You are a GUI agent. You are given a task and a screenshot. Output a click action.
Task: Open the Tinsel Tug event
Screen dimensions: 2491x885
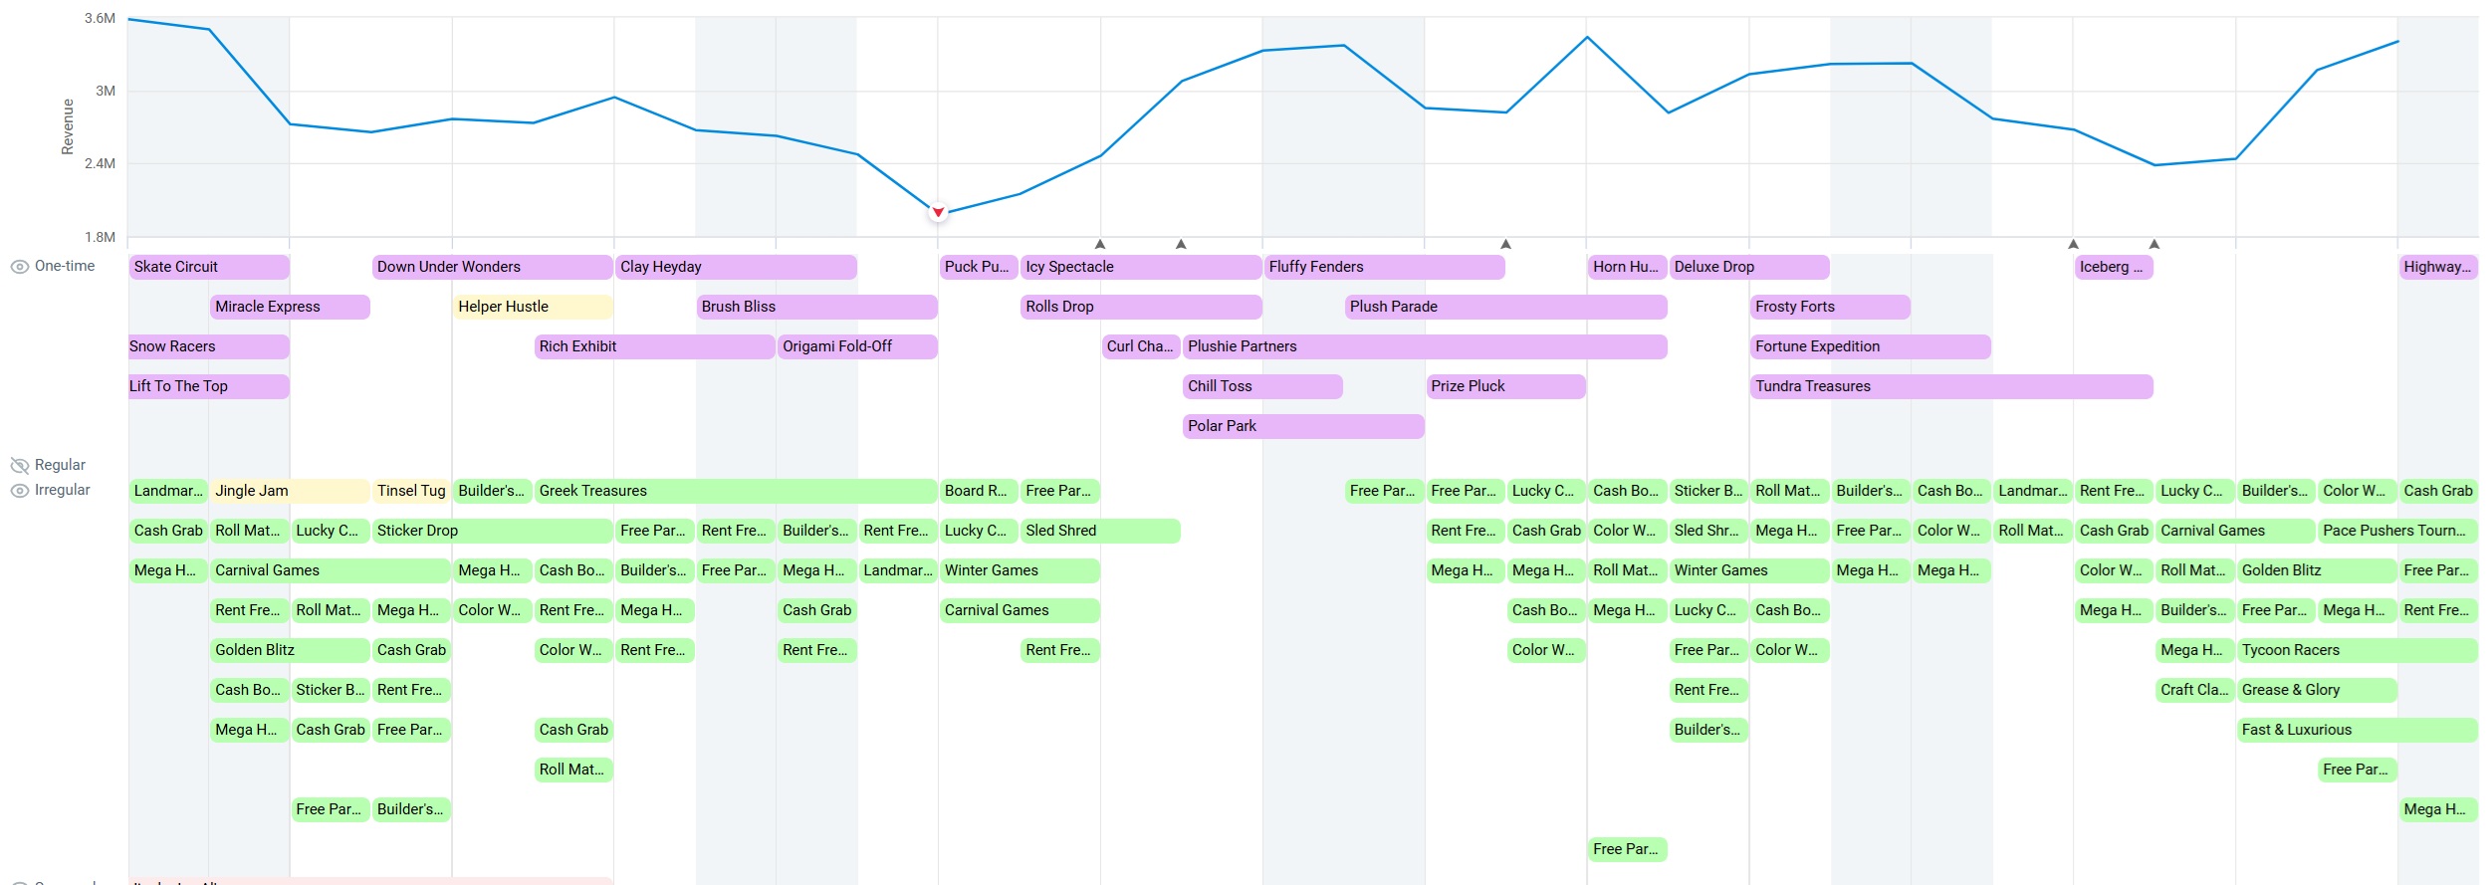[x=411, y=491]
